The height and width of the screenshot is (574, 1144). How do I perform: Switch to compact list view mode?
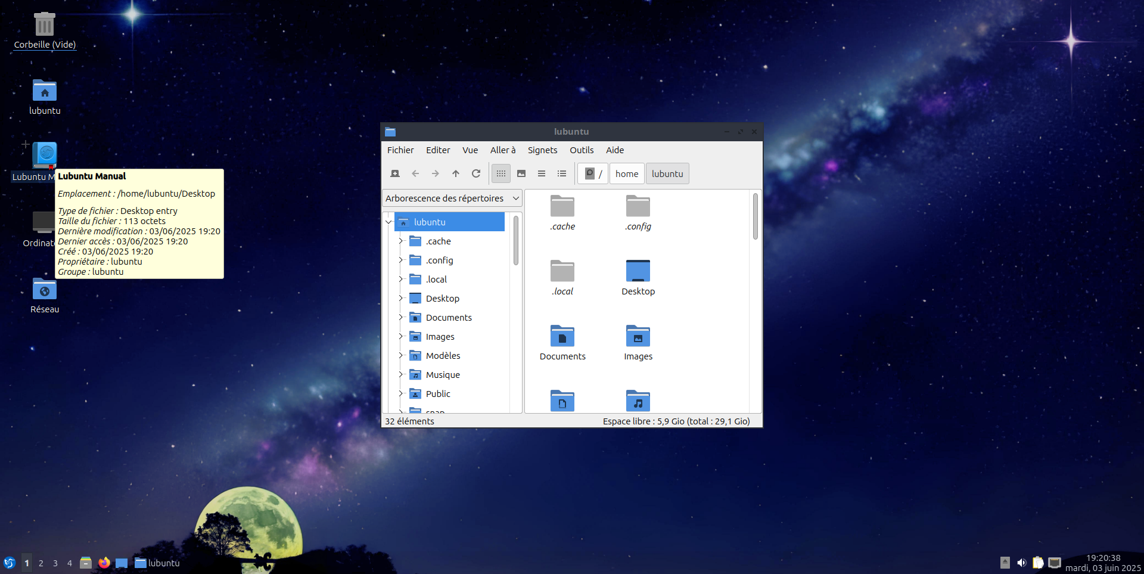[x=542, y=173]
